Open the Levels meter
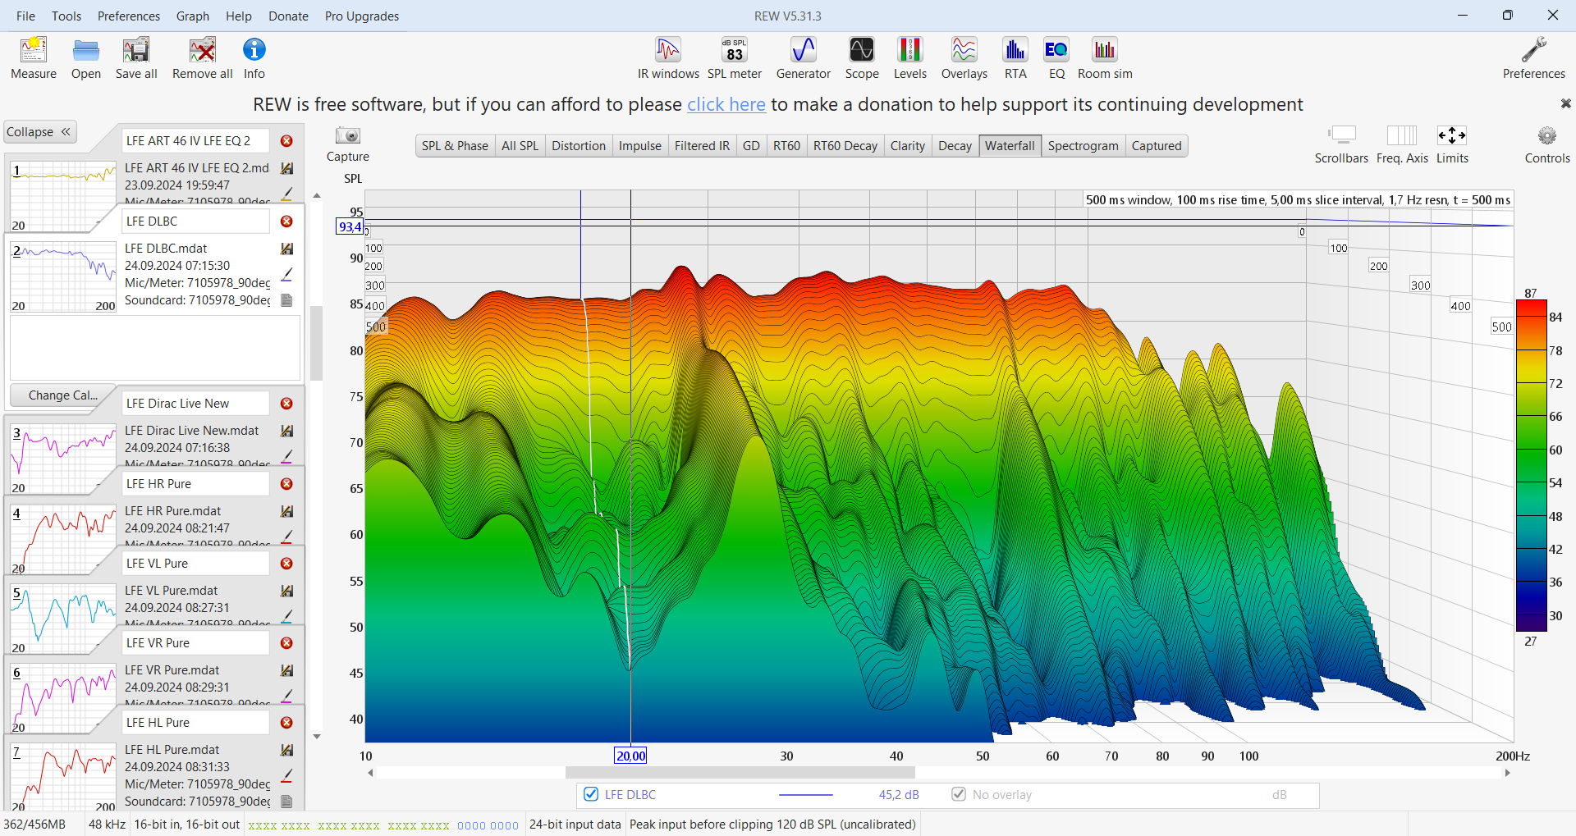Image resolution: width=1576 pixels, height=836 pixels. point(909,58)
